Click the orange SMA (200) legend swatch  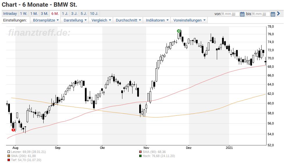[8, 156]
